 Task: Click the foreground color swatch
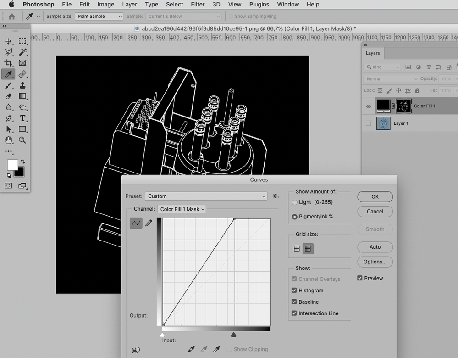(x=12, y=165)
